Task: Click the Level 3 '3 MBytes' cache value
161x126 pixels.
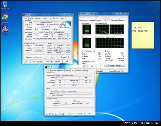Action: 58,52
